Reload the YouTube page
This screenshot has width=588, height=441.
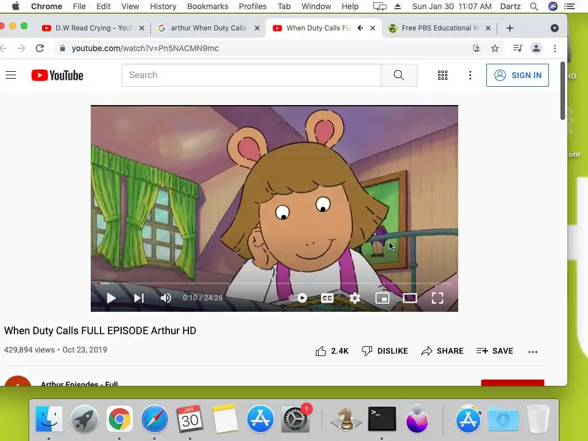[40, 48]
